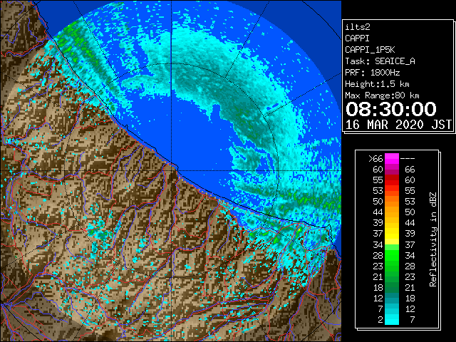Select the CAPPI product type line
The image size is (456, 342).
point(357,38)
